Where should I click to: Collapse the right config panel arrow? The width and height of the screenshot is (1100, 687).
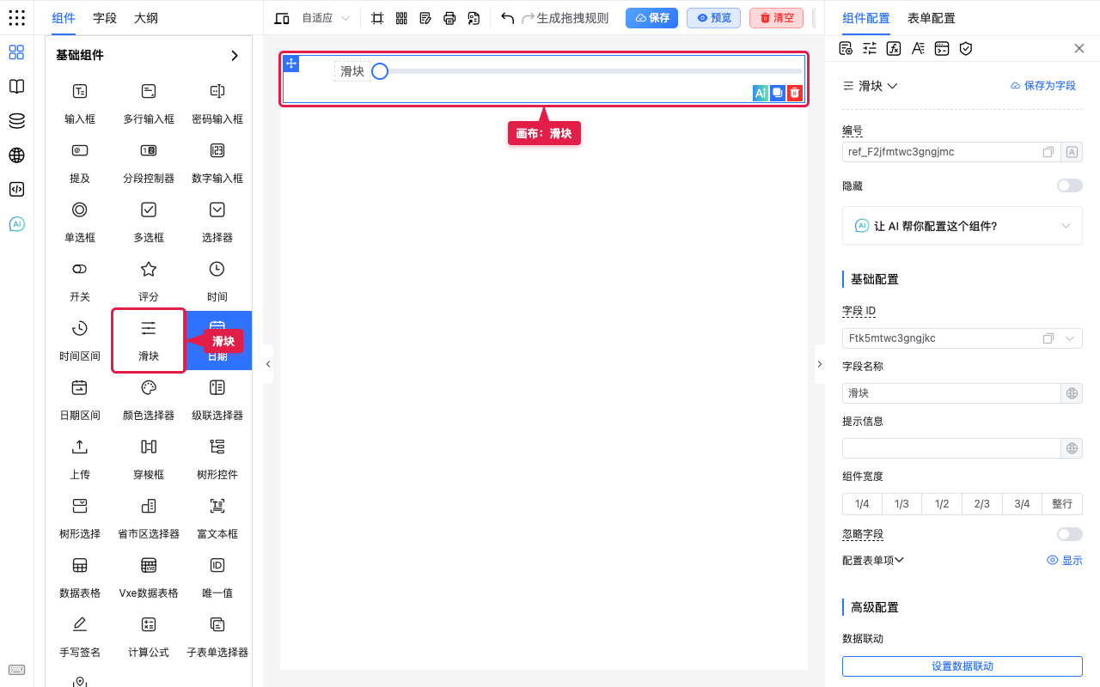[819, 364]
